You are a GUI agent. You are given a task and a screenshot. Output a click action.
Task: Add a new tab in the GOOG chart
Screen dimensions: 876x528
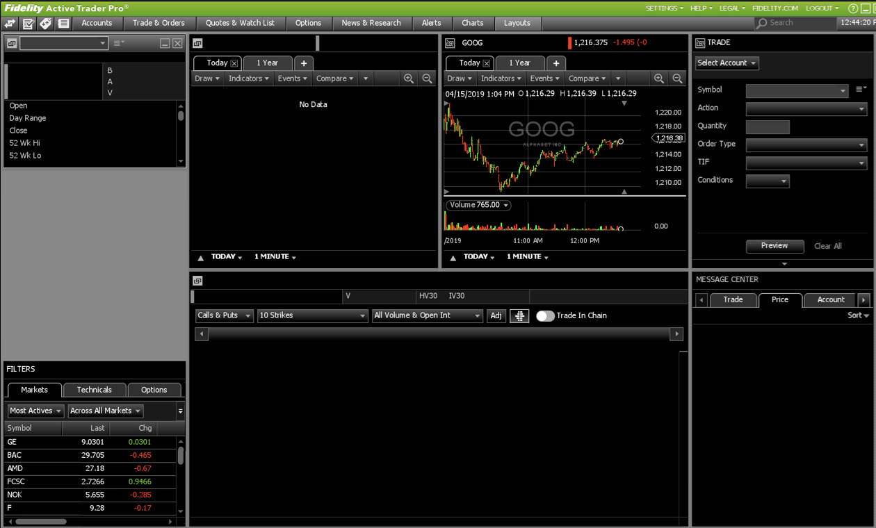click(x=556, y=63)
